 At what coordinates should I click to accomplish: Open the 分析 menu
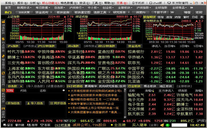click(x=35, y=3)
